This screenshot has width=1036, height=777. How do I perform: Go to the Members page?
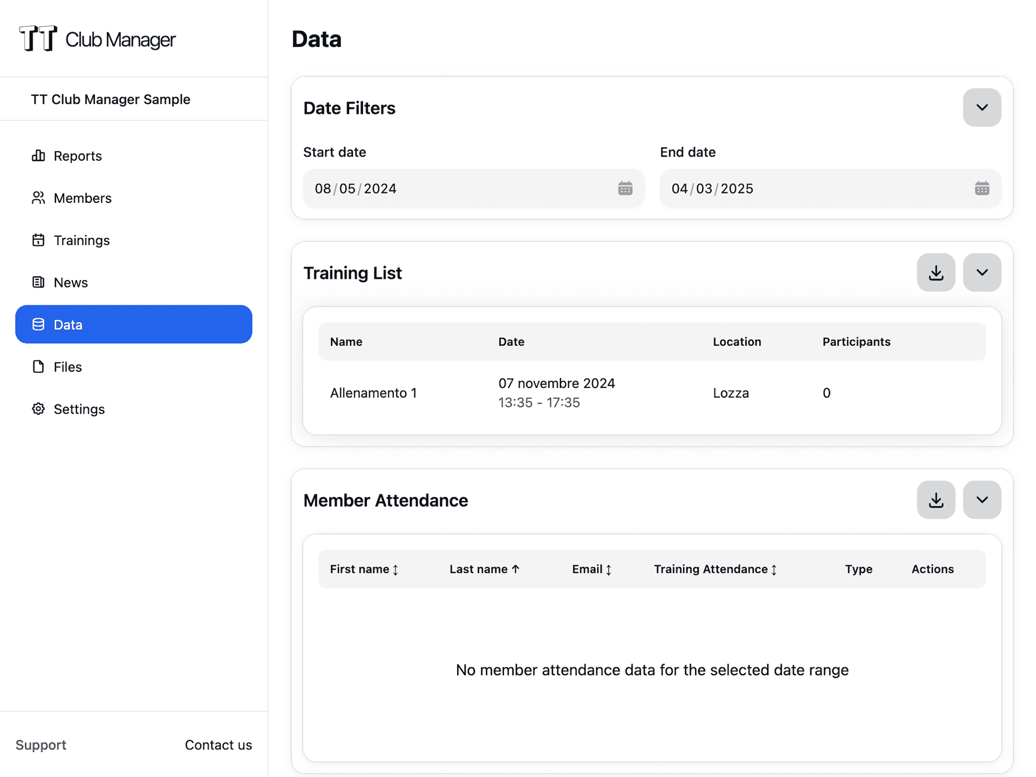point(82,198)
